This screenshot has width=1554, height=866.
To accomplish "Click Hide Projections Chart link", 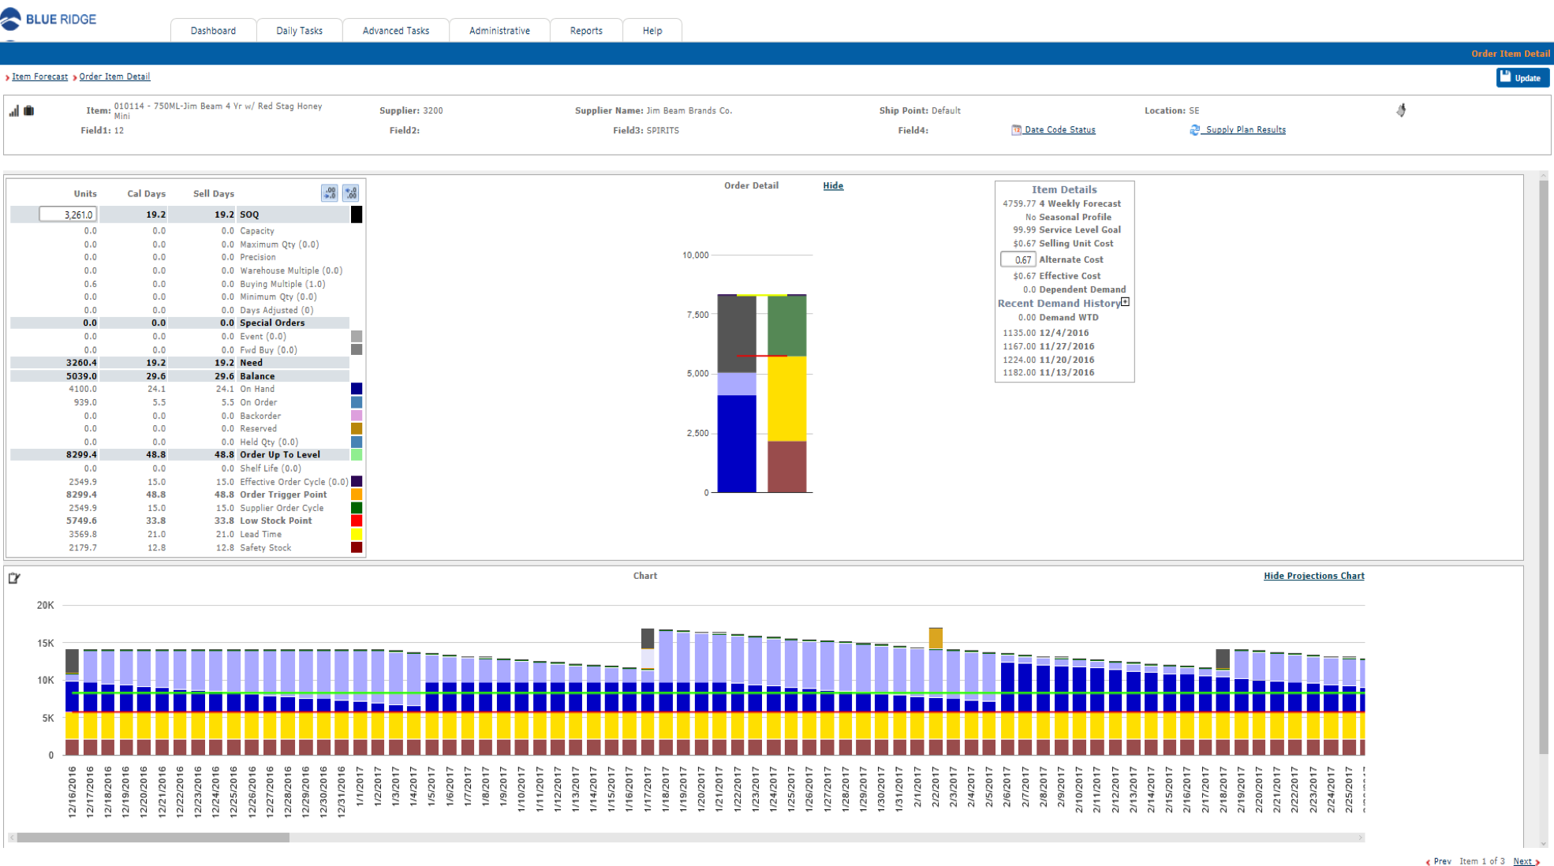I will [x=1313, y=576].
